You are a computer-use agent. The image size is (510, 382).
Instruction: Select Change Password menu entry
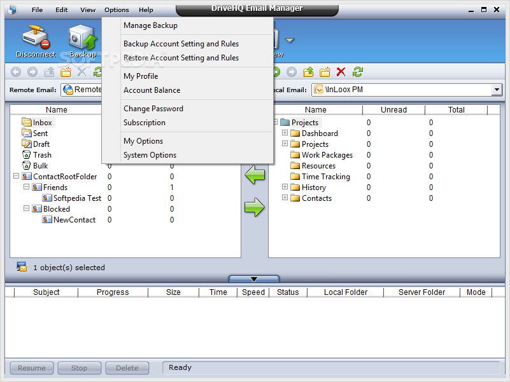[x=197, y=109]
